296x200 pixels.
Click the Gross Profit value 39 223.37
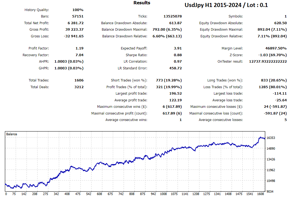tap(74, 30)
